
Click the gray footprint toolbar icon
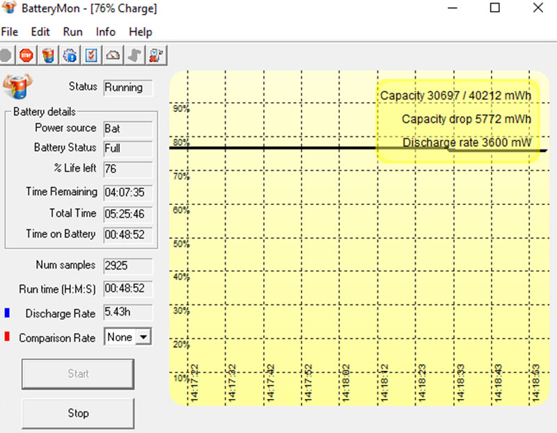tap(134, 55)
